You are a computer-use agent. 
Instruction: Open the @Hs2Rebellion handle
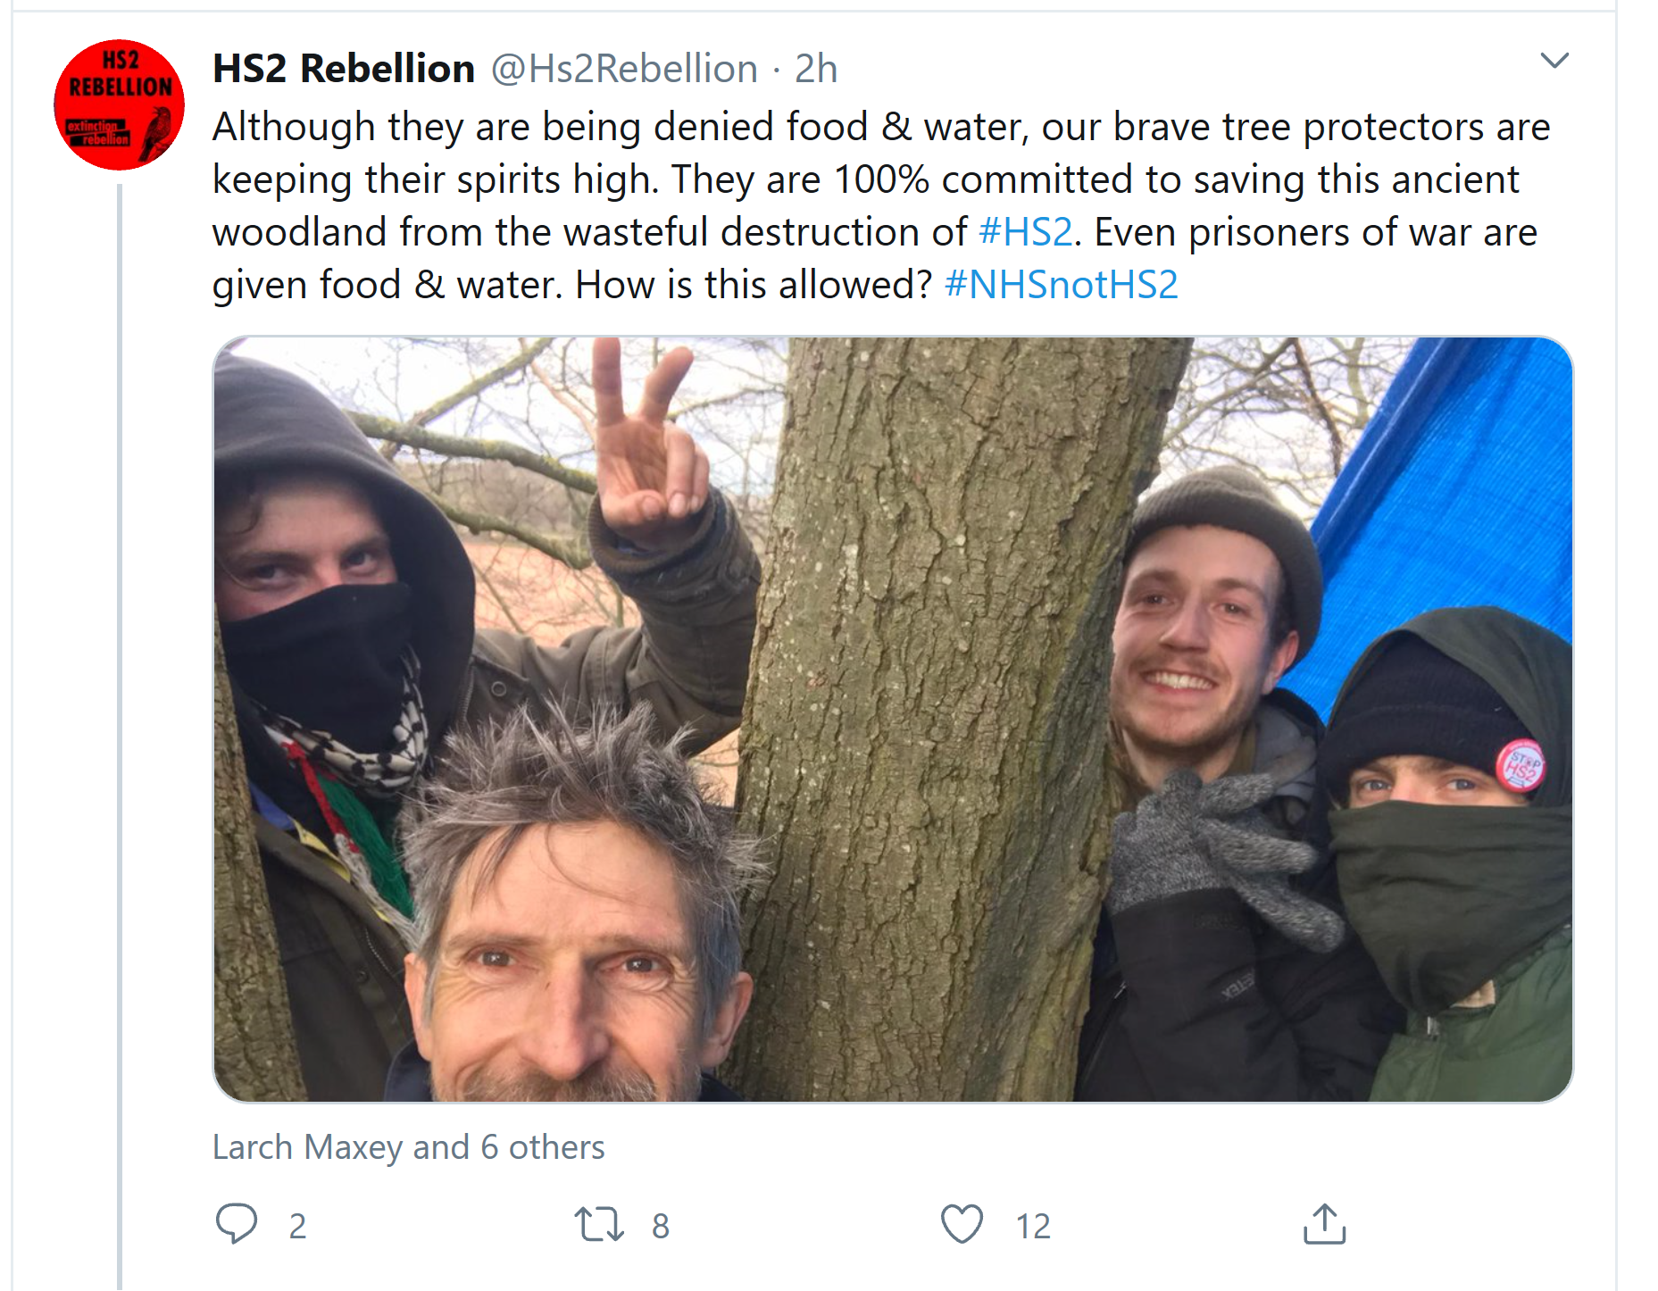tap(620, 68)
